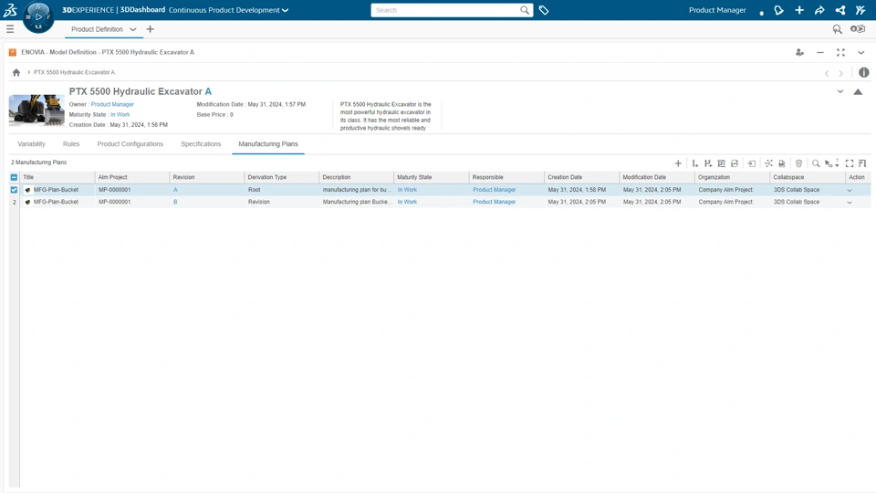Click the export document icon in toolbar
This screenshot has height=493, width=876.
pyautogui.click(x=782, y=163)
